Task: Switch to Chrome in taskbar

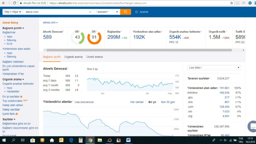Action: (90, 140)
